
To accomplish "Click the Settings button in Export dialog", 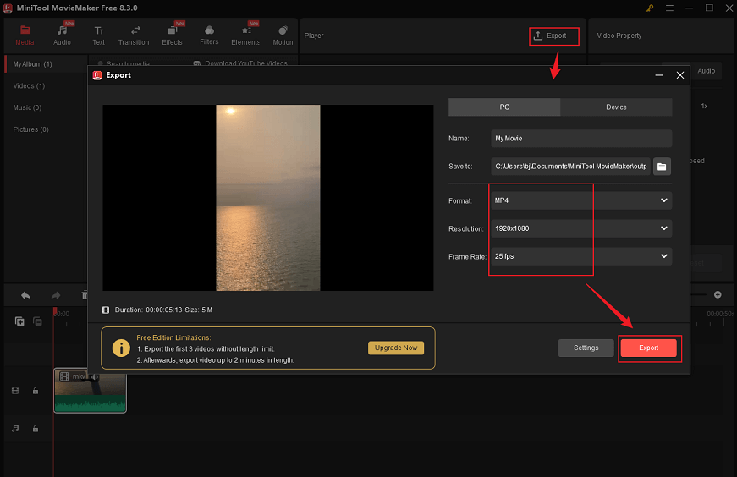I will [586, 348].
